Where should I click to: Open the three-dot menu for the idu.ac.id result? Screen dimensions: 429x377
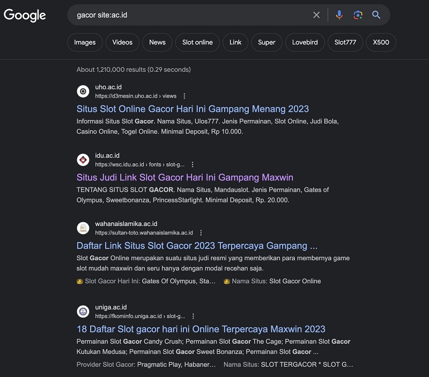pos(193,164)
